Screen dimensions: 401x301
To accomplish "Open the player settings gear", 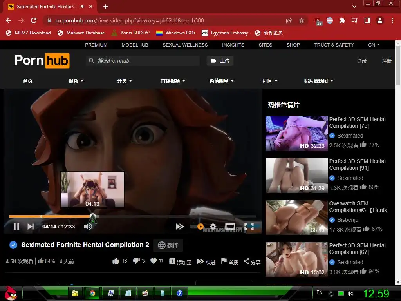I will coord(213,227).
